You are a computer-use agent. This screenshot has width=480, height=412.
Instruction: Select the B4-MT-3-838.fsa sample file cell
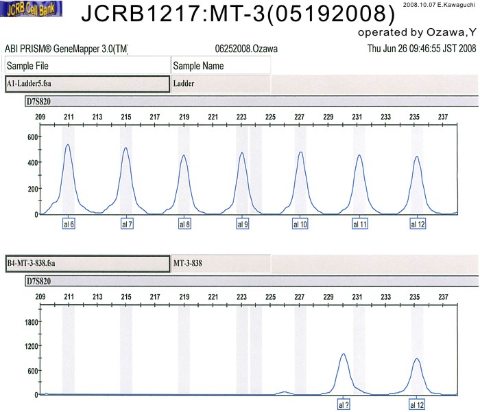click(x=87, y=264)
